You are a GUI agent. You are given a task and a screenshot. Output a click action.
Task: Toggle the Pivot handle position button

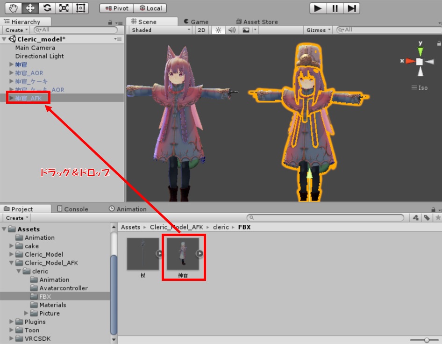[117, 8]
